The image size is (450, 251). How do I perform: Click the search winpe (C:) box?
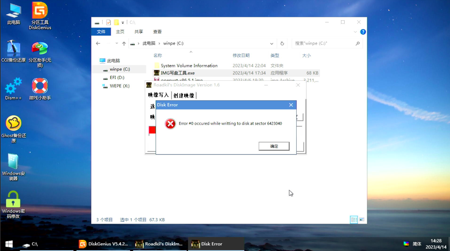click(x=327, y=43)
